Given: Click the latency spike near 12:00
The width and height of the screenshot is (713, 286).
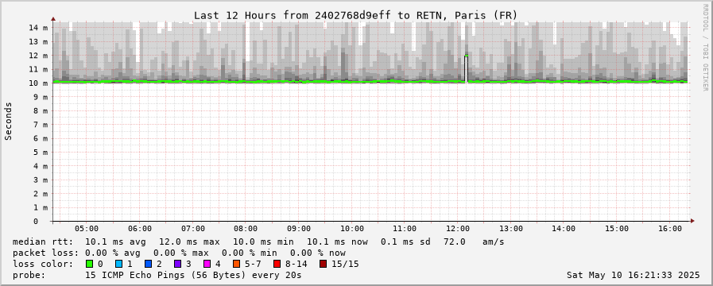Looking at the screenshot, I should pos(466,68).
